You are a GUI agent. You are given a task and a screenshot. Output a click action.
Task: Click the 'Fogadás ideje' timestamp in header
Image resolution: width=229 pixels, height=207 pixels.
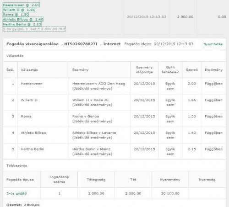tap(174, 44)
